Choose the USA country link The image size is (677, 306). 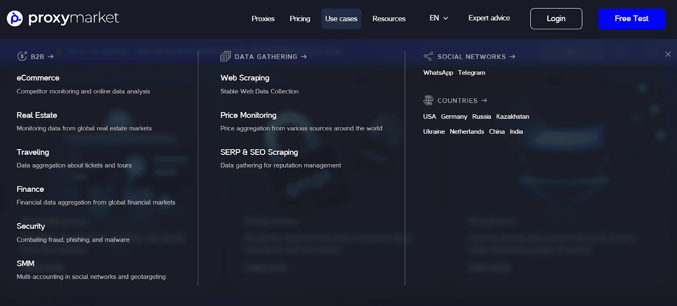click(x=429, y=117)
